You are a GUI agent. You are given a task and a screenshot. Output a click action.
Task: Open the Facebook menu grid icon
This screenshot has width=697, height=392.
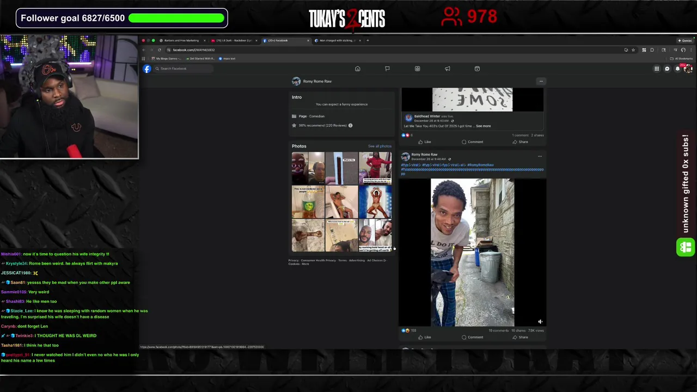click(x=657, y=69)
